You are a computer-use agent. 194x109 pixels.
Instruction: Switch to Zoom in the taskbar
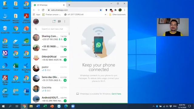pyautogui.click(x=73, y=106)
